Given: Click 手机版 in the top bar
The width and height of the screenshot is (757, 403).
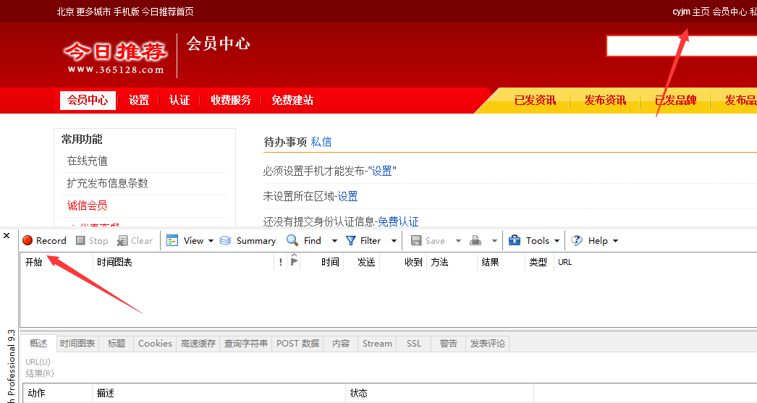Looking at the screenshot, I should tap(127, 12).
